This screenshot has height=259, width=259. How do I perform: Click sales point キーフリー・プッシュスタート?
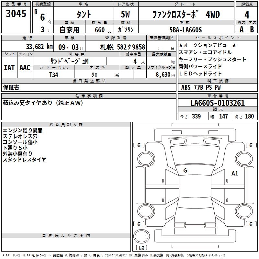(212, 59)
